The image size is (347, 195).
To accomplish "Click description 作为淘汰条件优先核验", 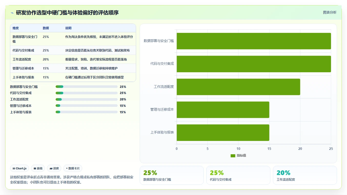I will coord(99,37).
